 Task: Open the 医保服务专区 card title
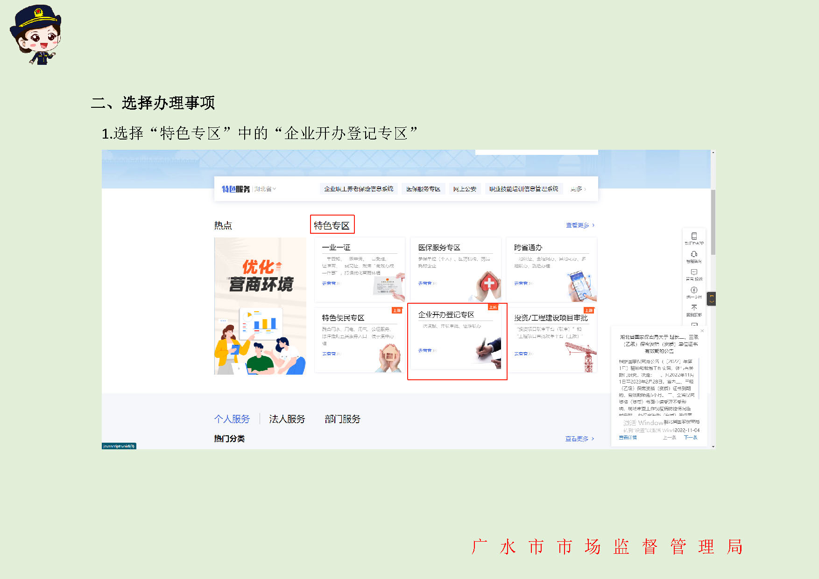(x=439, y=248)
